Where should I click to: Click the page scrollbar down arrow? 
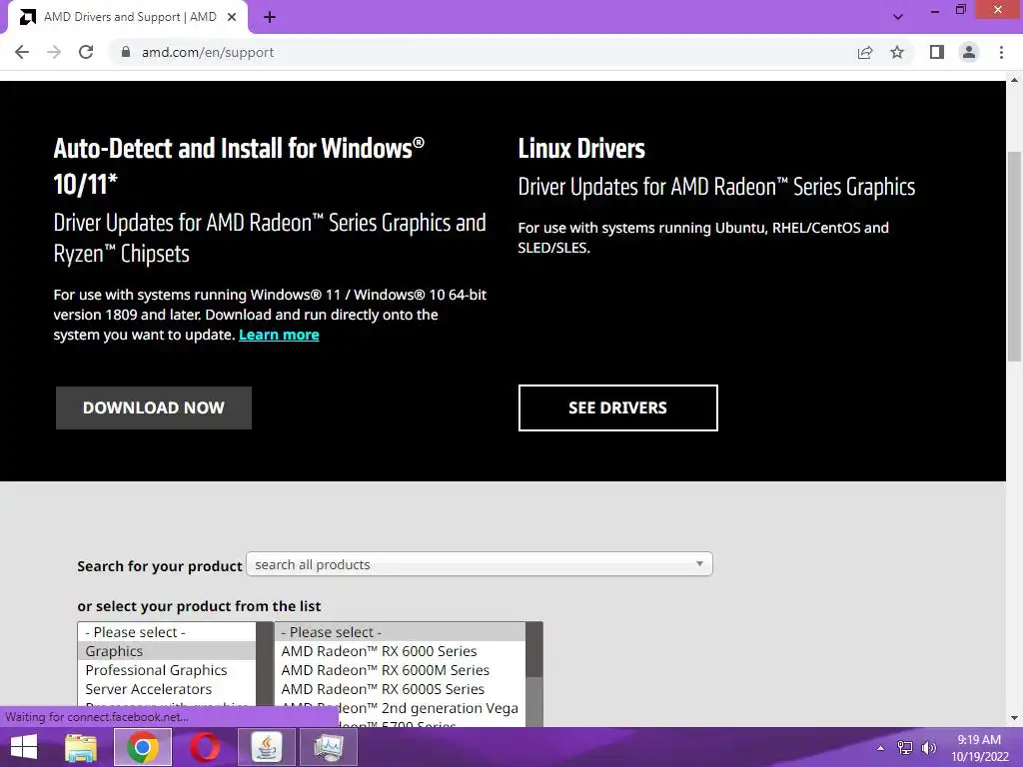(x=1014, y=718)
